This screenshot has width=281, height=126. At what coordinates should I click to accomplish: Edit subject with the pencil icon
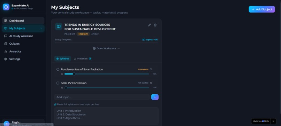point(149,25)
